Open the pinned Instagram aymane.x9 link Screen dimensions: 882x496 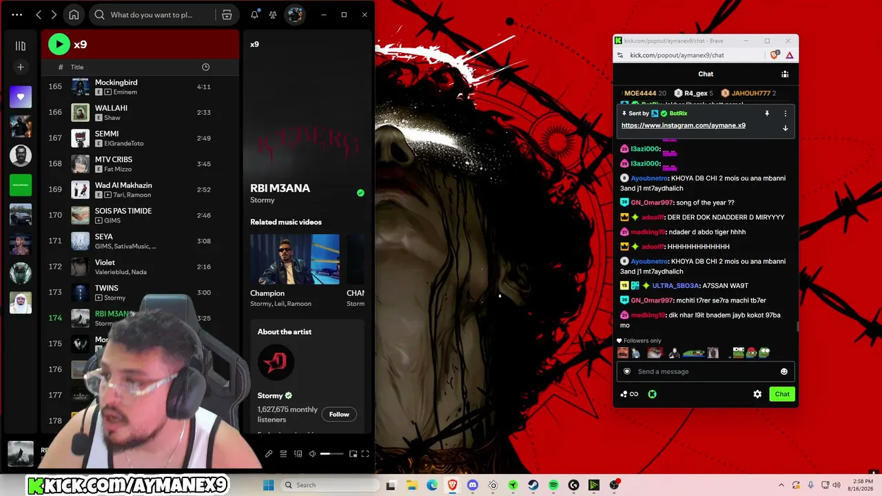684,125
